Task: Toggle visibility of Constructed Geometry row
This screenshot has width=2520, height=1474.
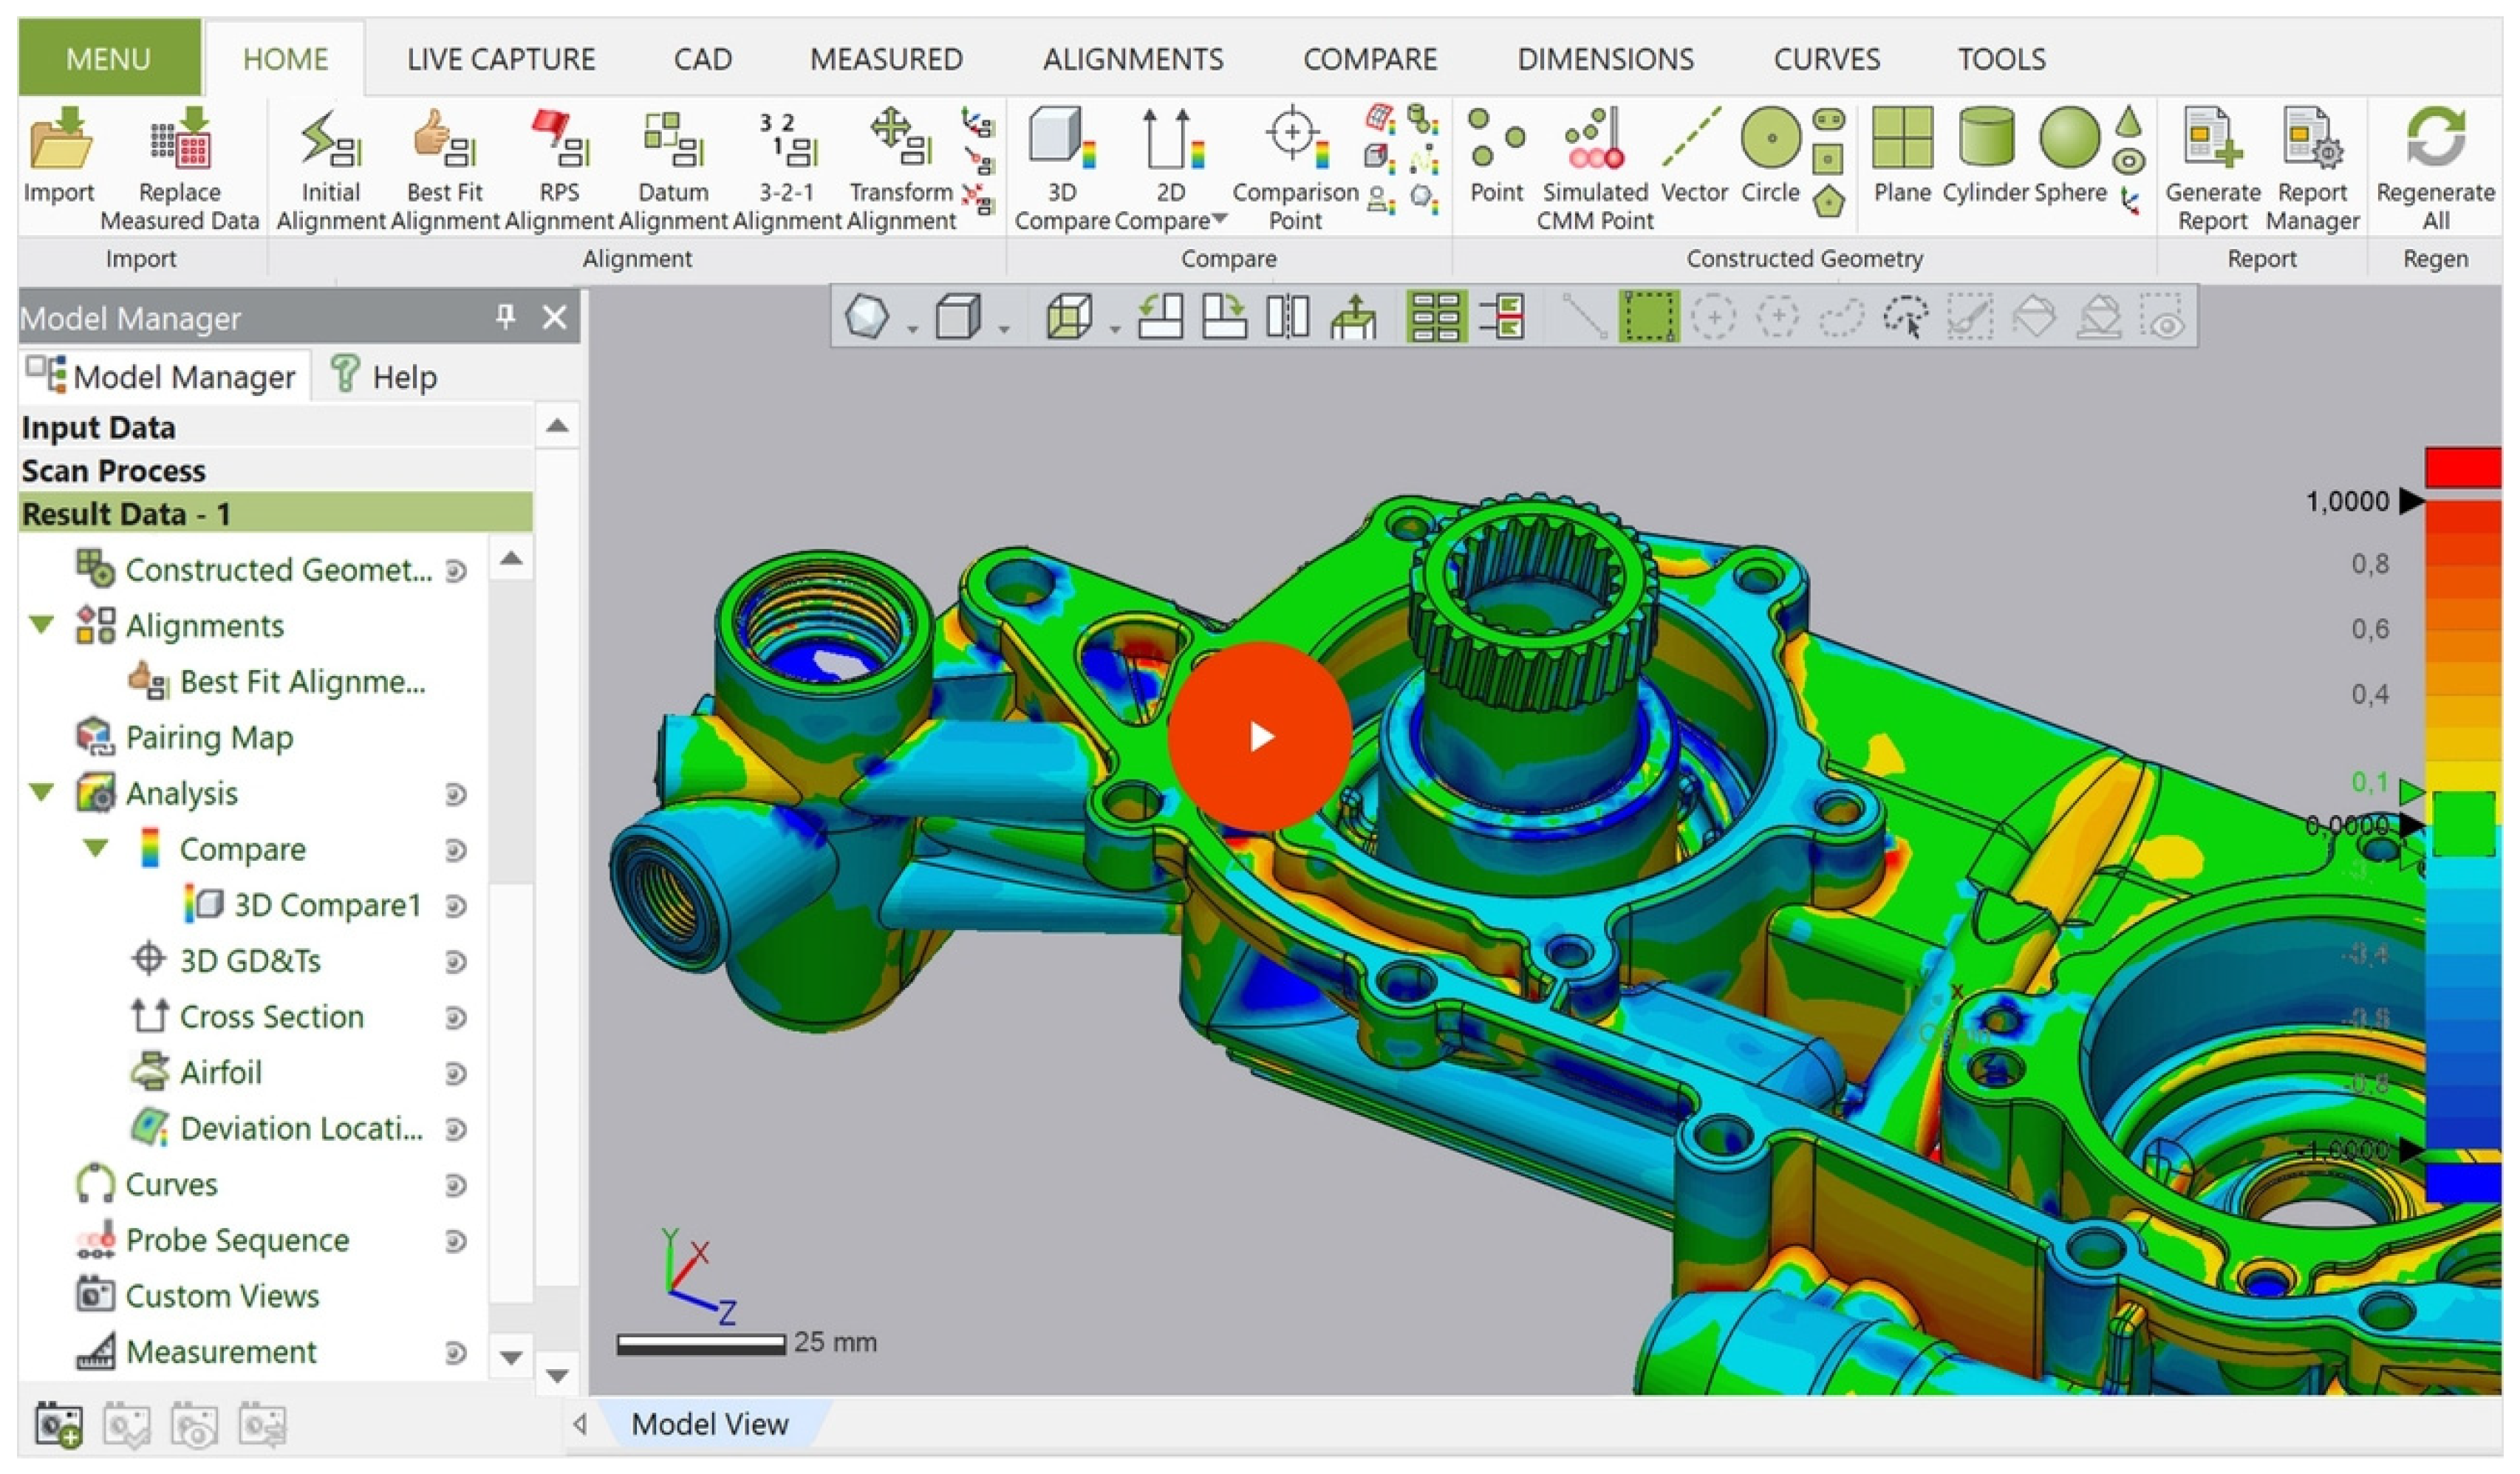Action: click(x=455, y=571)
